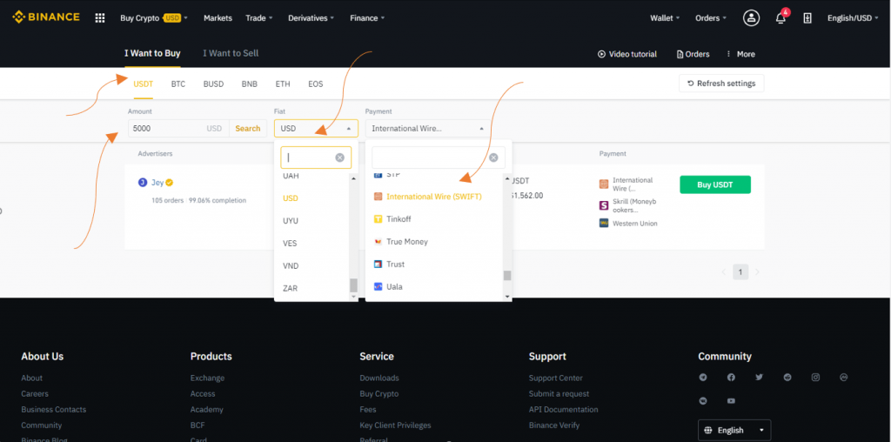The height and width of the screenshot is (442, 891).
Task: Expand the Finance menu
Action: (367, 18)
